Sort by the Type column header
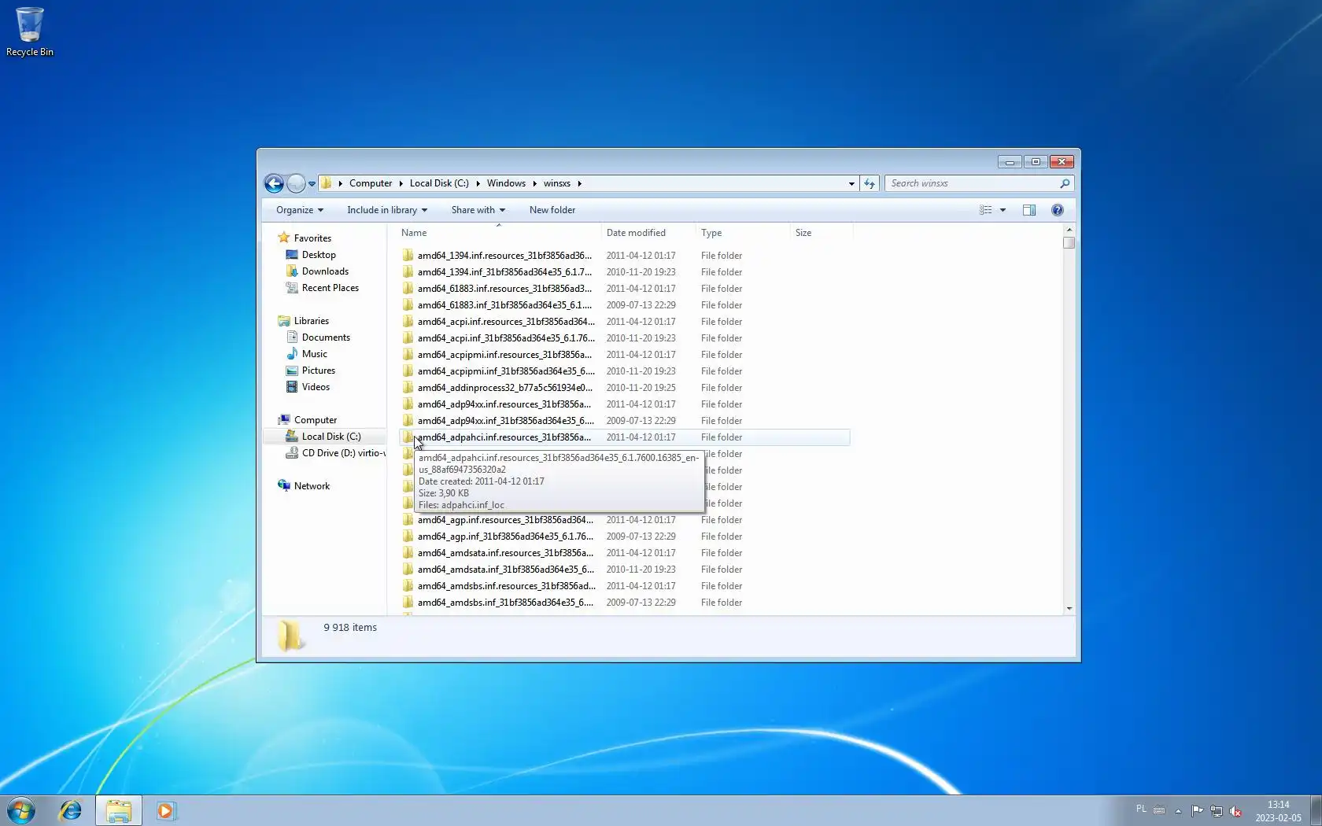 pyautogui.click(x=743, y=233)
